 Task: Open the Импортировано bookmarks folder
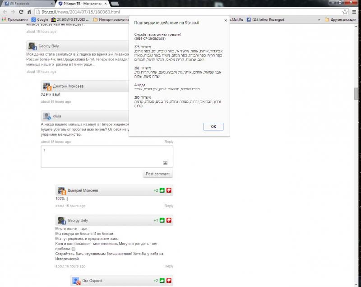point(111,19)
